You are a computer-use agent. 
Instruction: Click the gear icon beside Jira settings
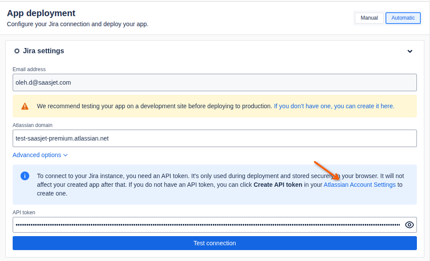point(17,51)
